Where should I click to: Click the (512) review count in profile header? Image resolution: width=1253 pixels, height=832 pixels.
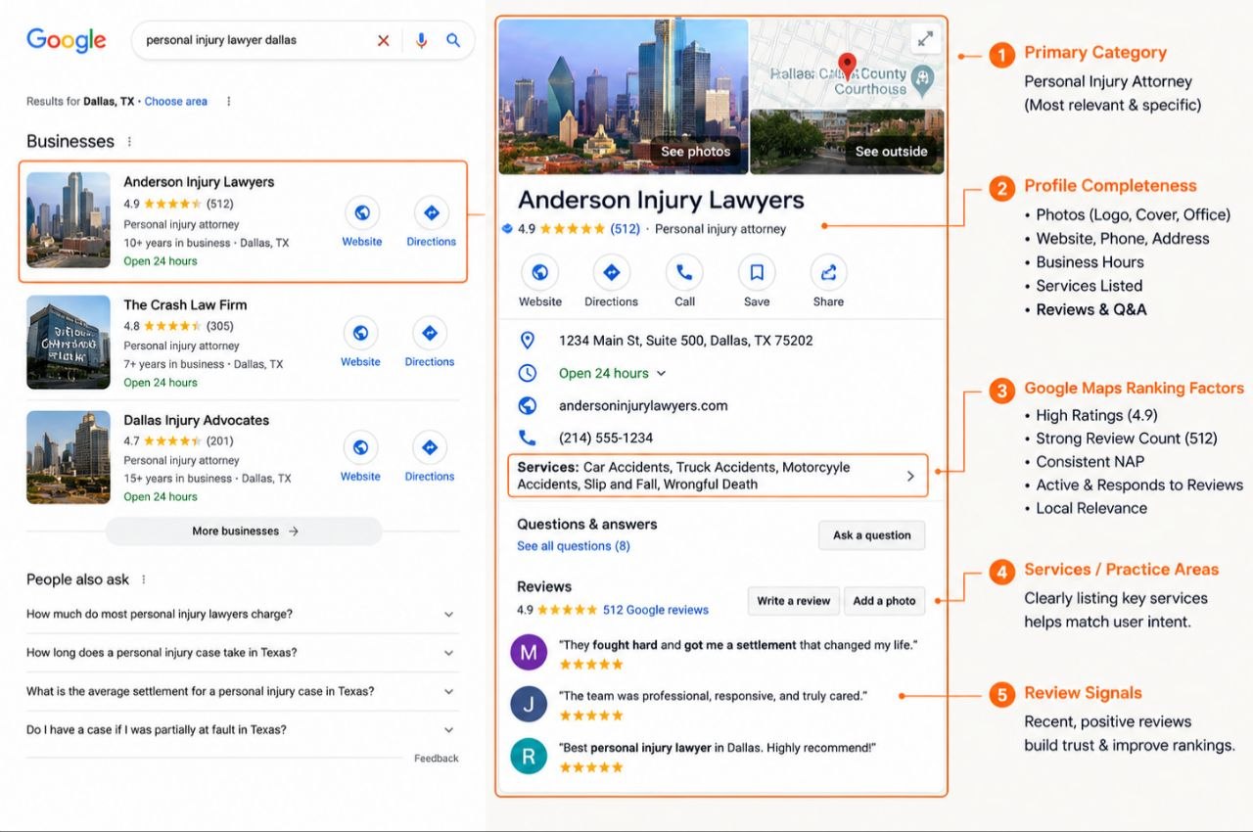tap(625, 229)
